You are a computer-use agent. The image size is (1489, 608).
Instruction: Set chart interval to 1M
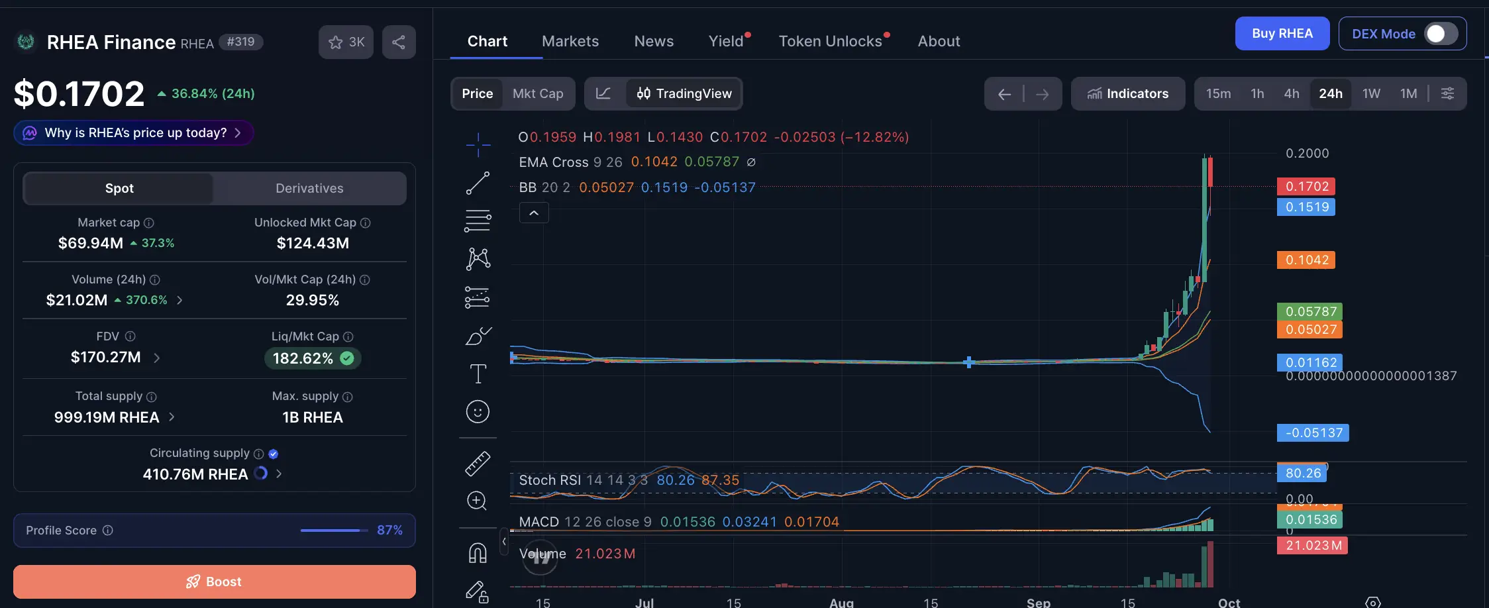(x=1409, y=93)
